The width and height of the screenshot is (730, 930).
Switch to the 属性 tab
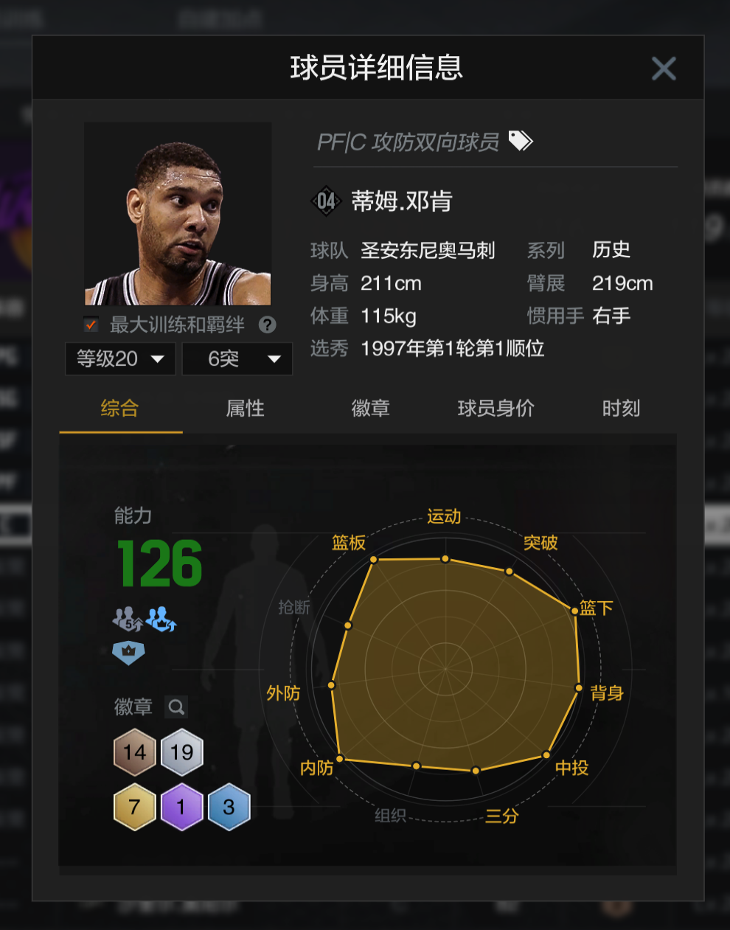pos(245,408)
